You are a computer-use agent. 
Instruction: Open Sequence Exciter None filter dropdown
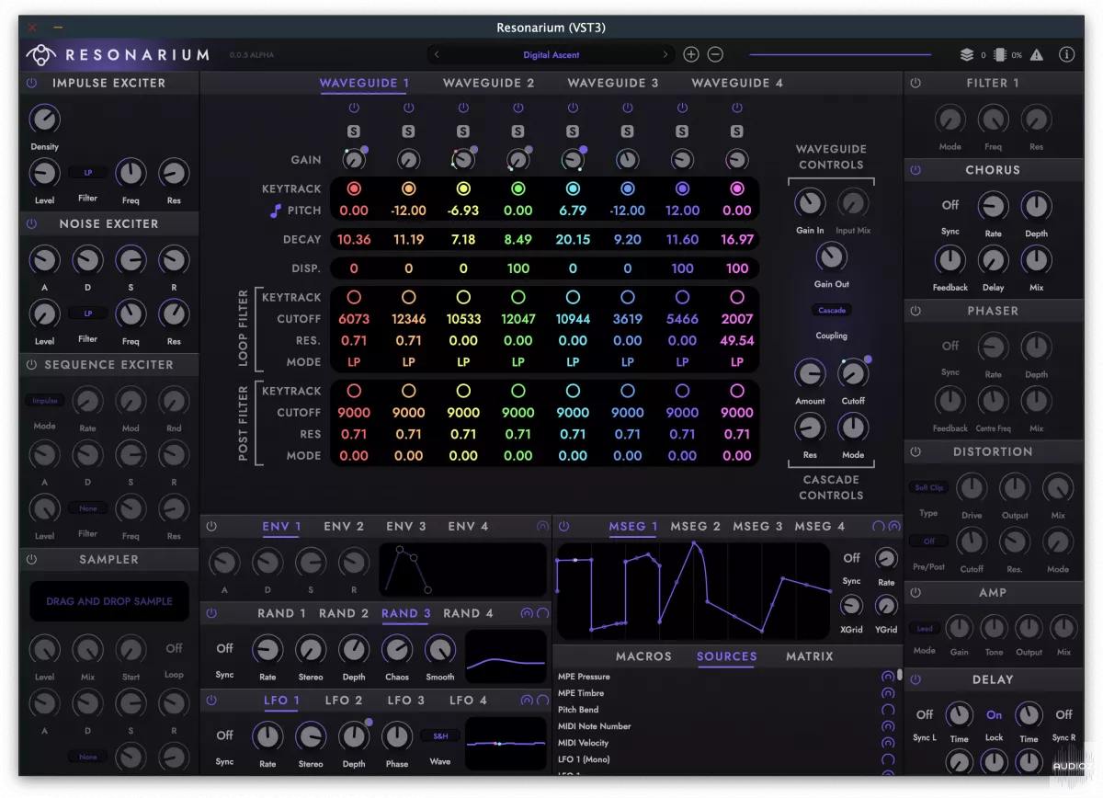click(x=88, y=508)
